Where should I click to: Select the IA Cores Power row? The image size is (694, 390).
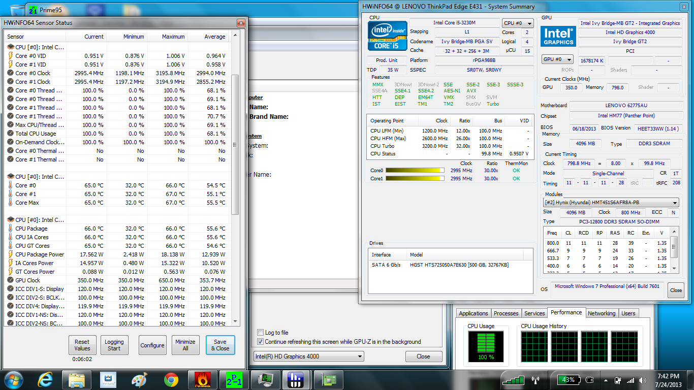pyautogui.click(x=117, y=263)
